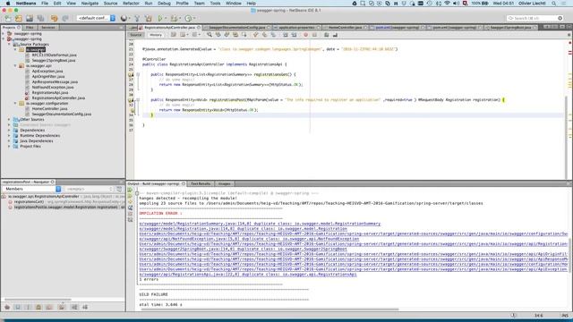The image size is (573, 322).
Task: Click the yellow arrow icon in Output sidebar
Action: [x=130, y=202]
